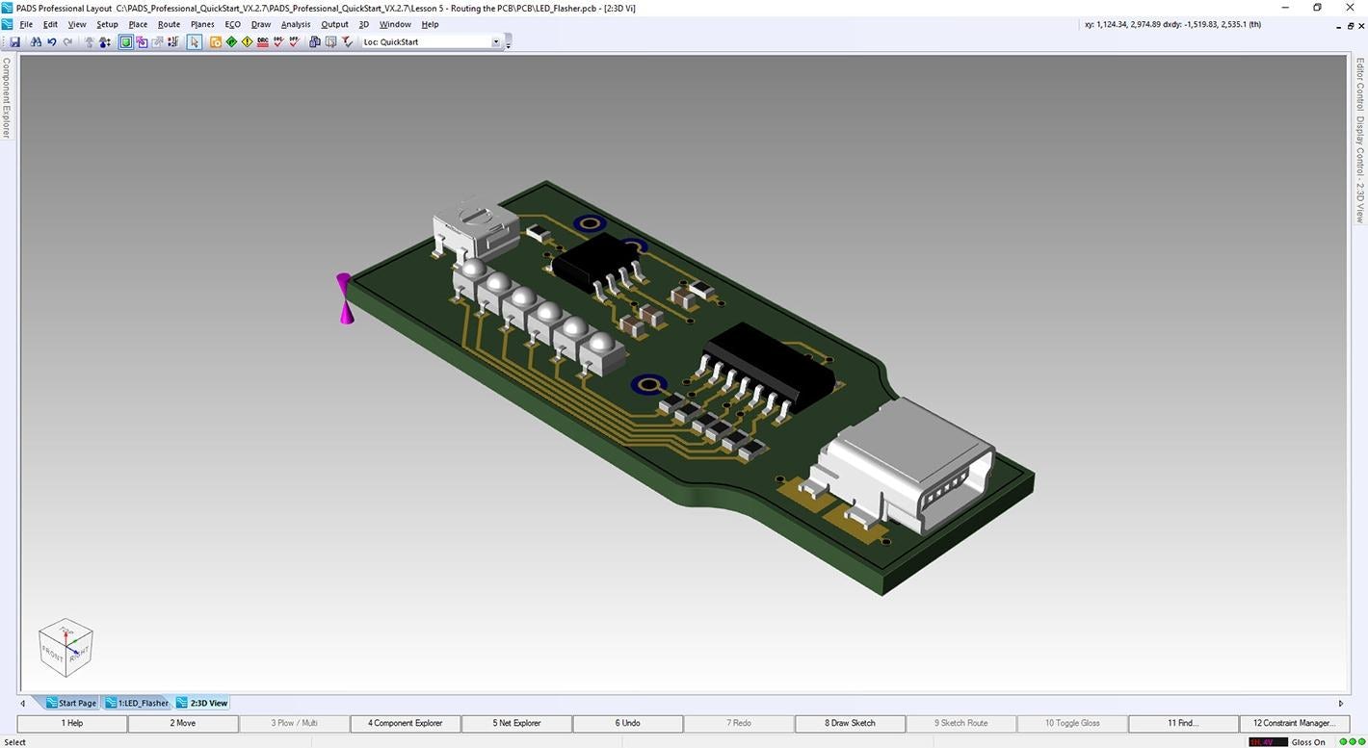1368x748 pixels.
Task: Click the 12 Constraint Manager button
Action: pos(1295,722)
